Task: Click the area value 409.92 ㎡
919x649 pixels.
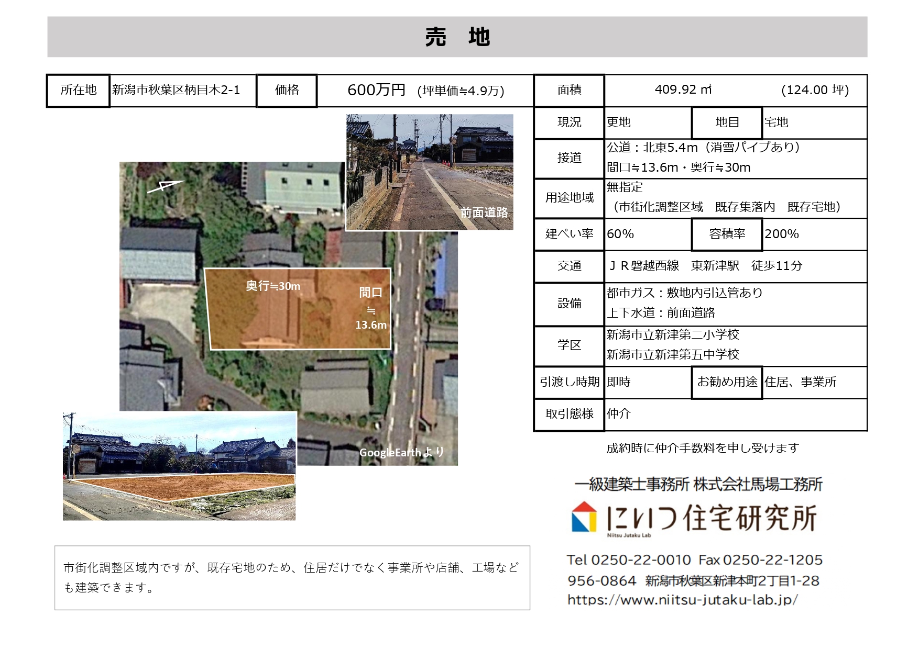Action: [683, 89]
